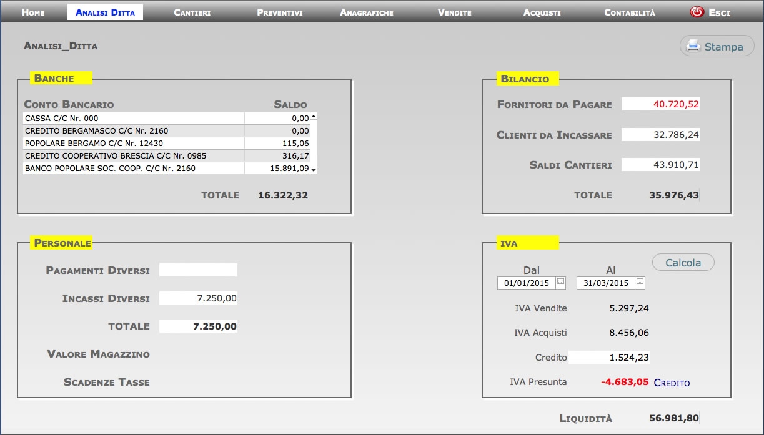The height and width of the screenshot is (435, 764).
Task: Select the Analisi Ditta tab
Action: coord(105,12)
